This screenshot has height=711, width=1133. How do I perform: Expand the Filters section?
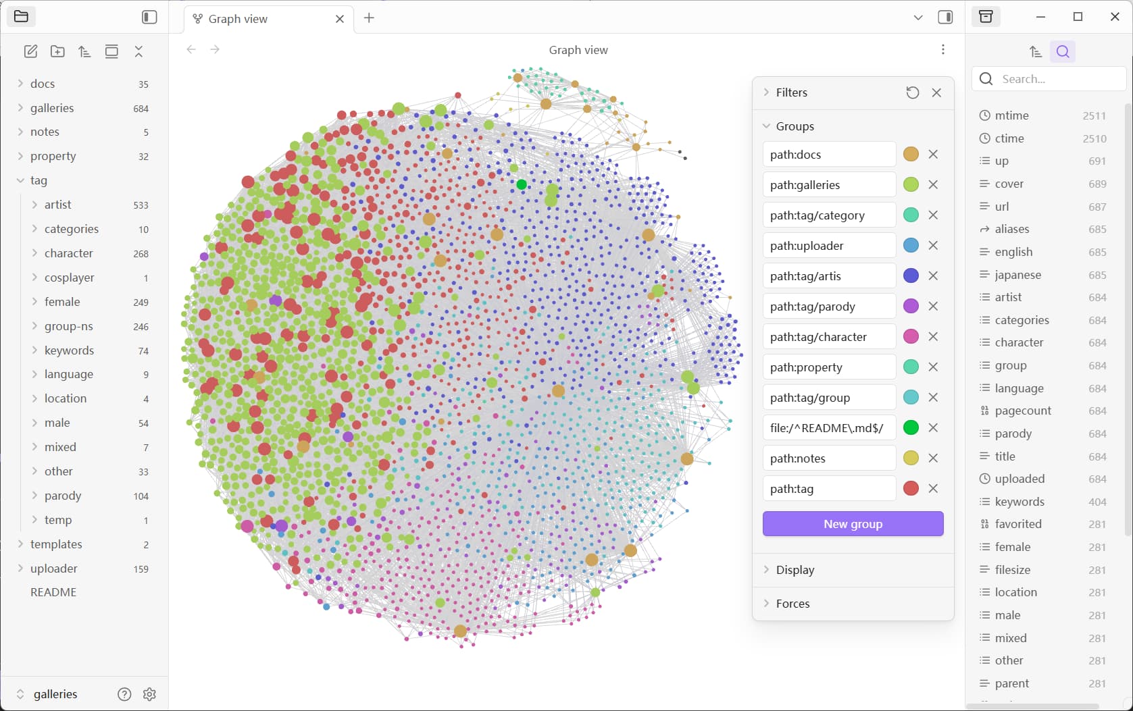point(791,93)
